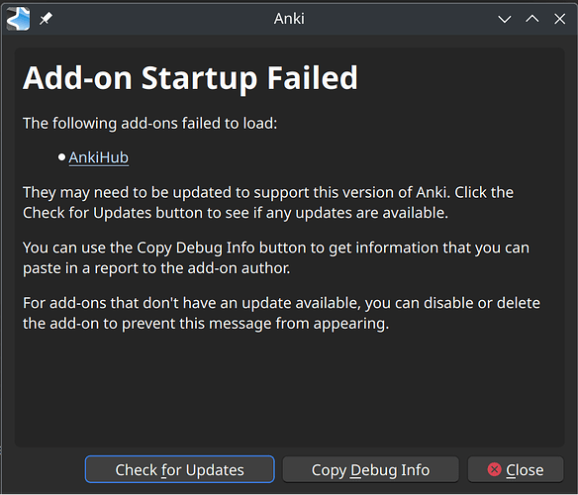Screen dimensions: 578x495
Task: Click the "Anki" window title text
Action: [x=289, y=19]
